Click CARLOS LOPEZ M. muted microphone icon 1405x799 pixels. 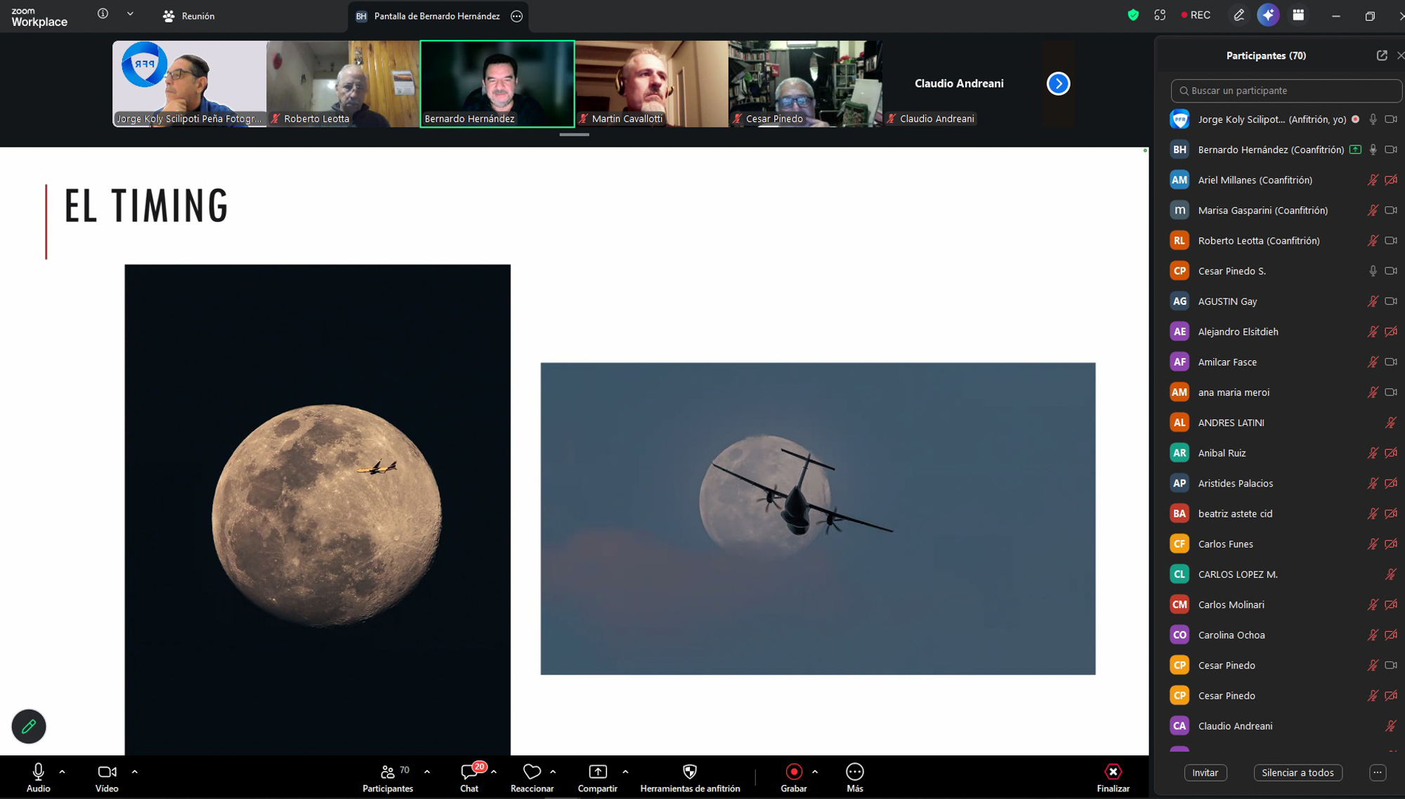click(x=1391, y=574)
